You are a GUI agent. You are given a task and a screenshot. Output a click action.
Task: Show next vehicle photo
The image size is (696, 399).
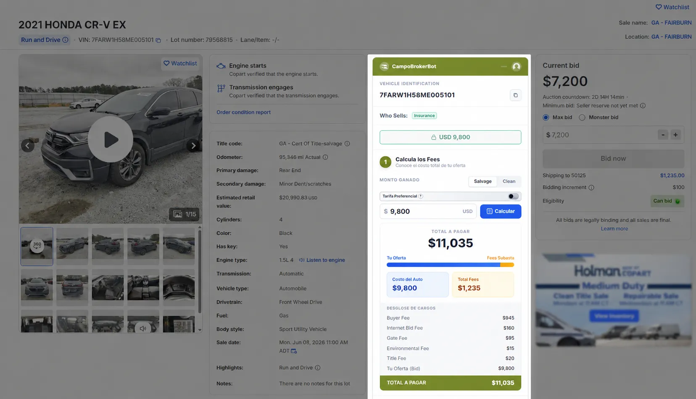[x=193, y=146]
